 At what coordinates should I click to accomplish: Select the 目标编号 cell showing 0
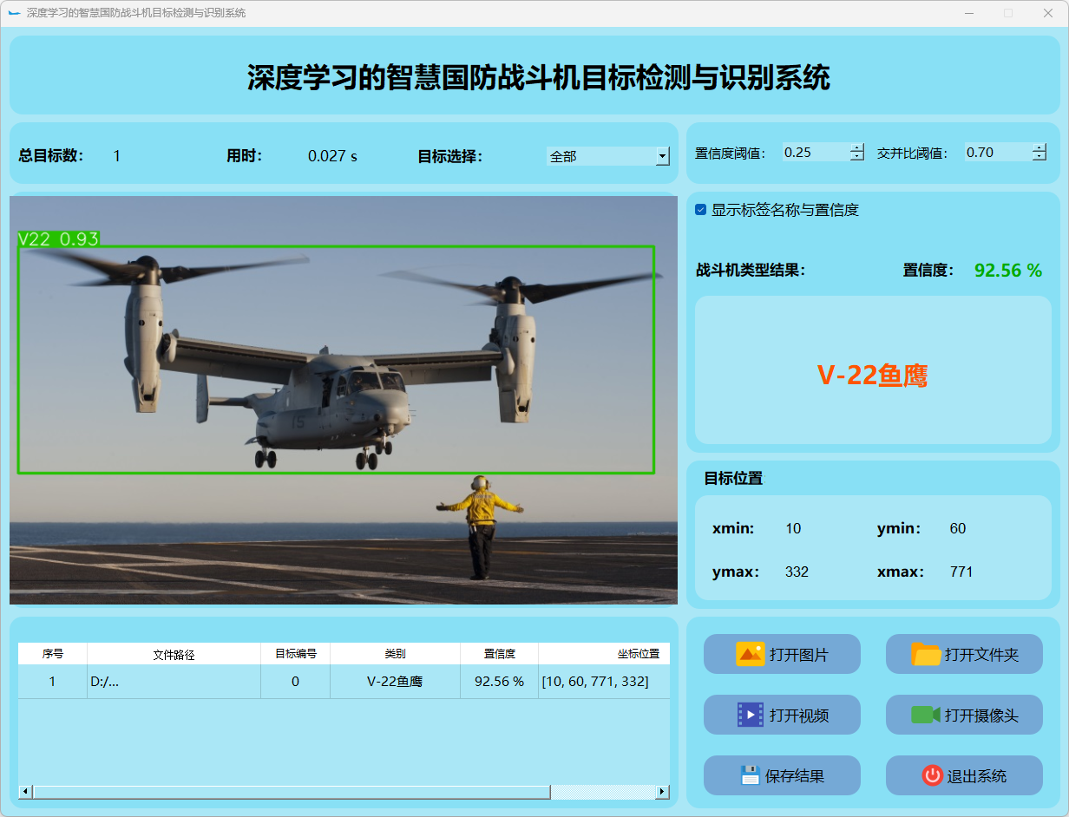pos(296,682)
